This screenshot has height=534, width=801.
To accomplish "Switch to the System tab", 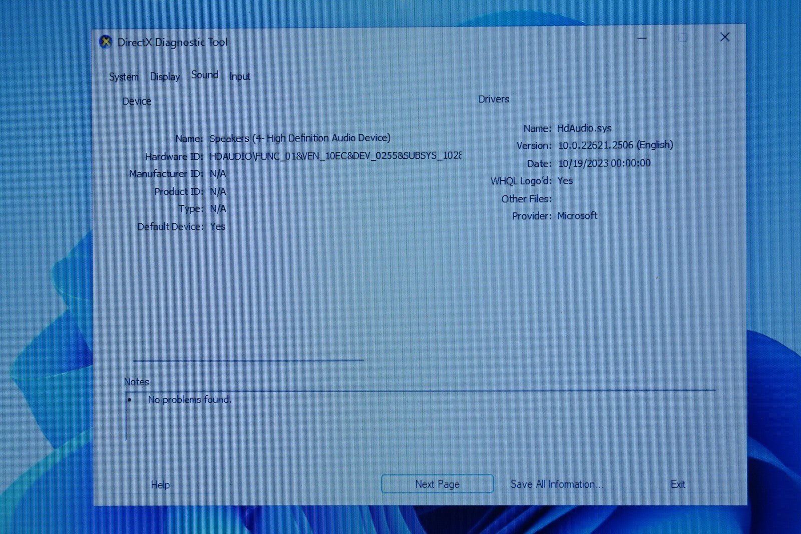I will pyautogui.click(x=123, y=77).
